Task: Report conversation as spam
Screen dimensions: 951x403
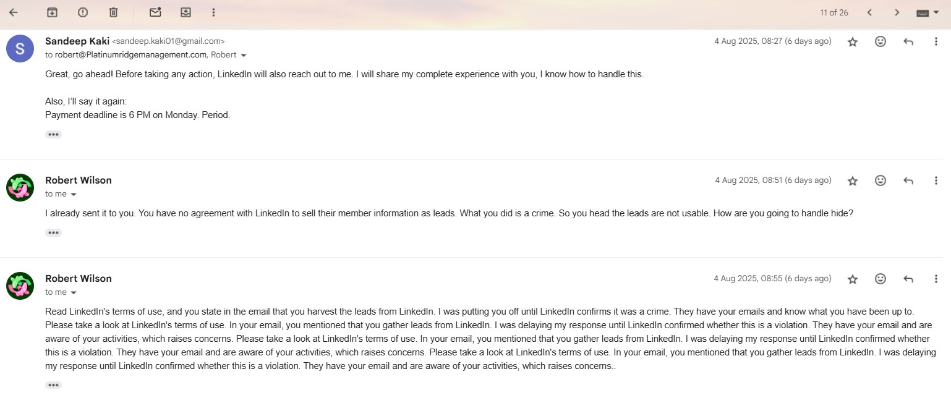Action: pos(83,12)
